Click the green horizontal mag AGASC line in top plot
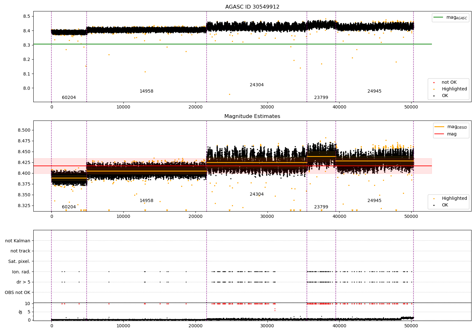476x333 pixels. 233,44
